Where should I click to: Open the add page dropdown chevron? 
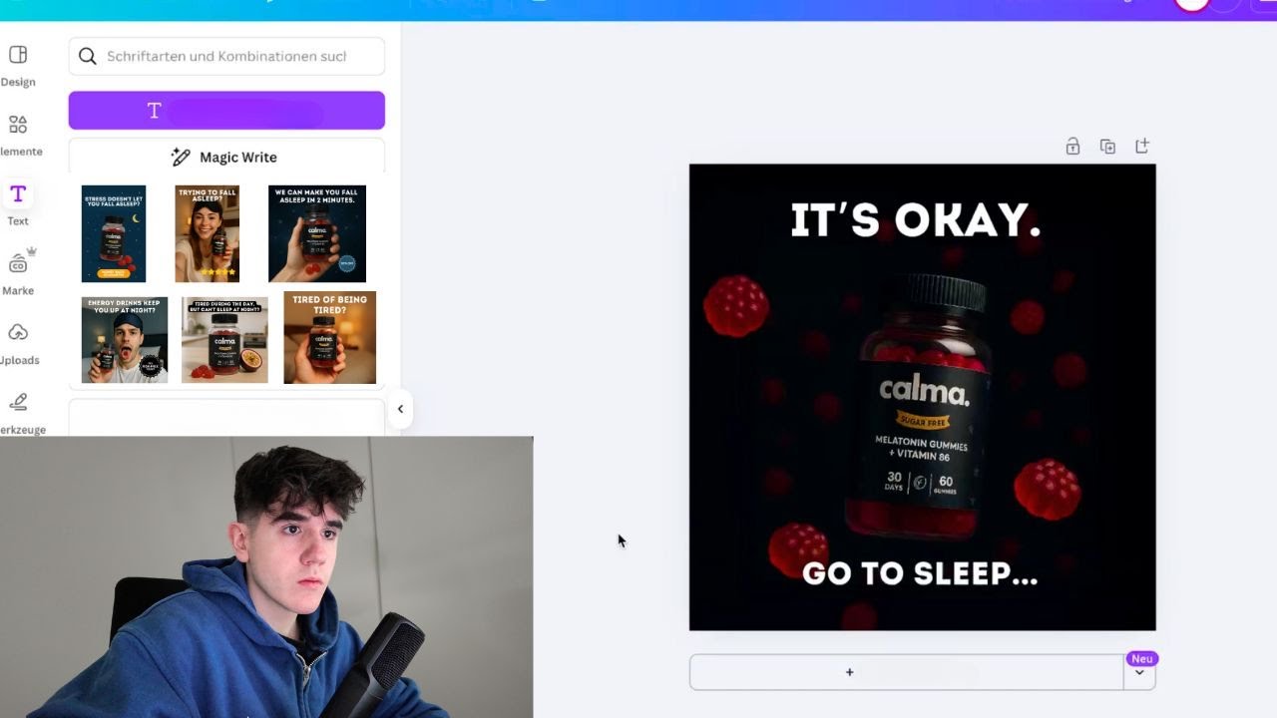1139,673
